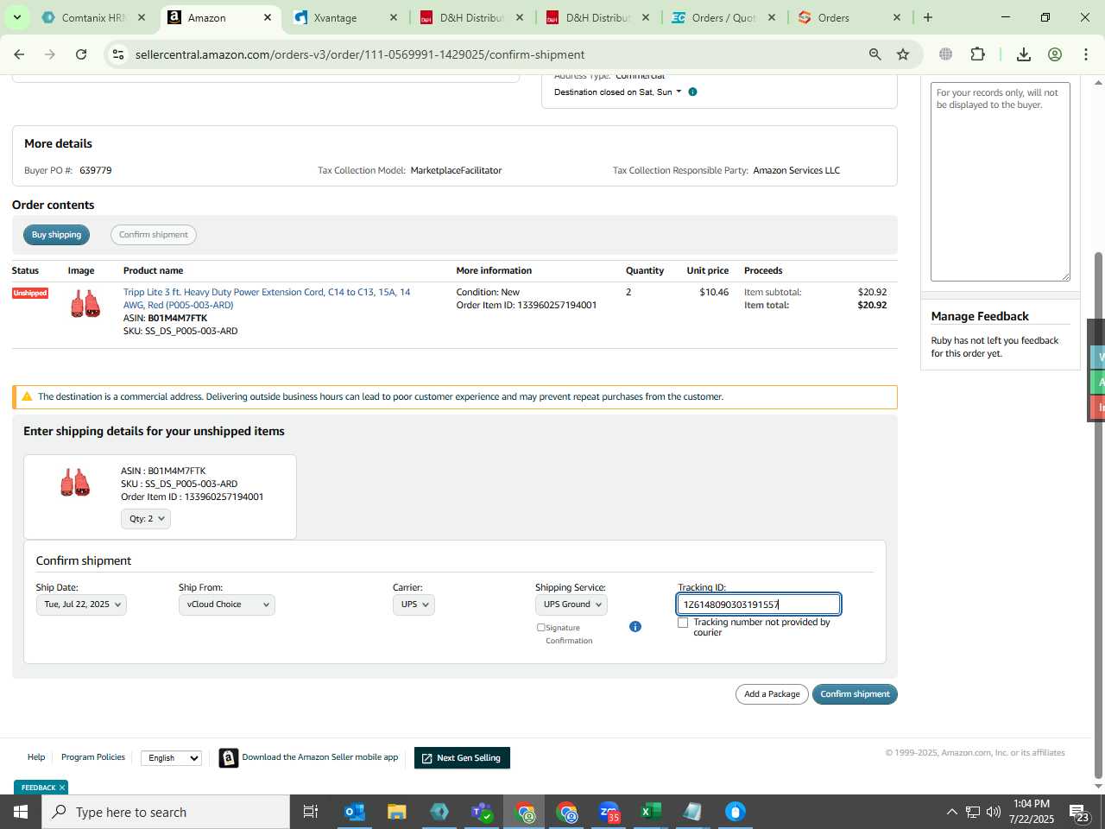Click the taskbar clock showing 1:04 PM

pyautogui.click(x=1031, y=812)
